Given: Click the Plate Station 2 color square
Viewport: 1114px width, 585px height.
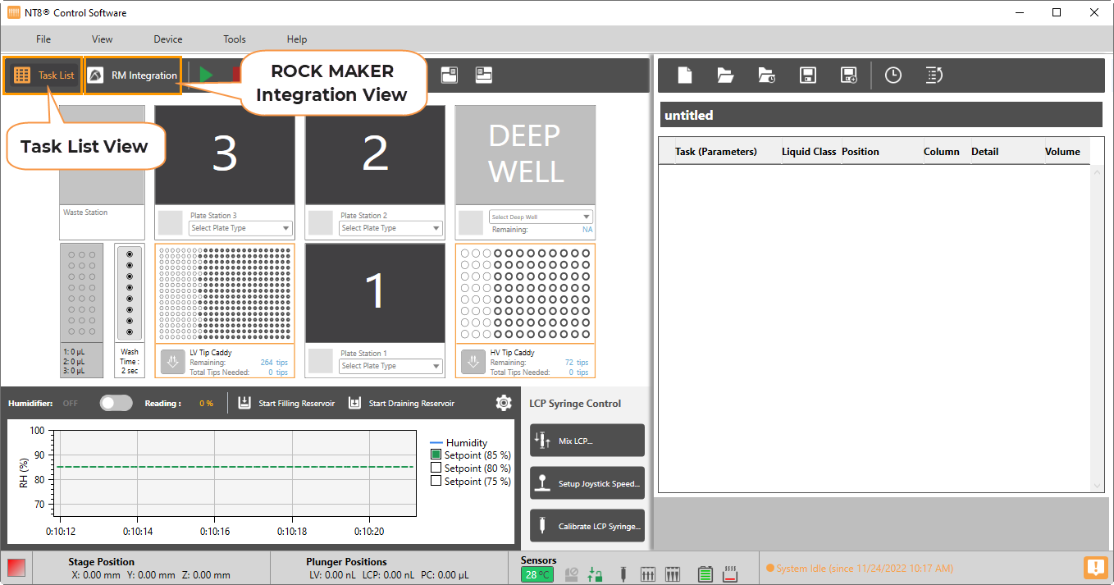Looking at the screenshot, I should click(321, 223).
